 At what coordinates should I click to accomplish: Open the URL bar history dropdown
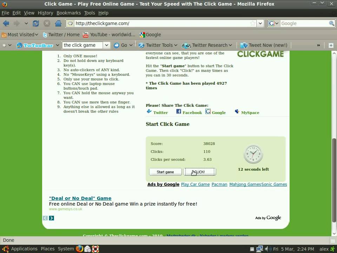pyautogui.click(x=260, y=23)
